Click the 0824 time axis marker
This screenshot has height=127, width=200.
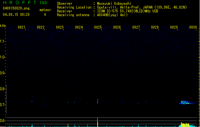coord(79,27)
